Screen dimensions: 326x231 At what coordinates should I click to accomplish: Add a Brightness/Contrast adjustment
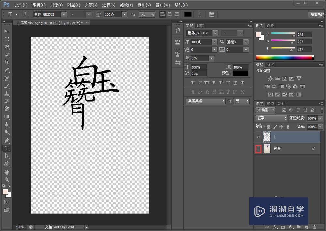(x=270, y=78)
